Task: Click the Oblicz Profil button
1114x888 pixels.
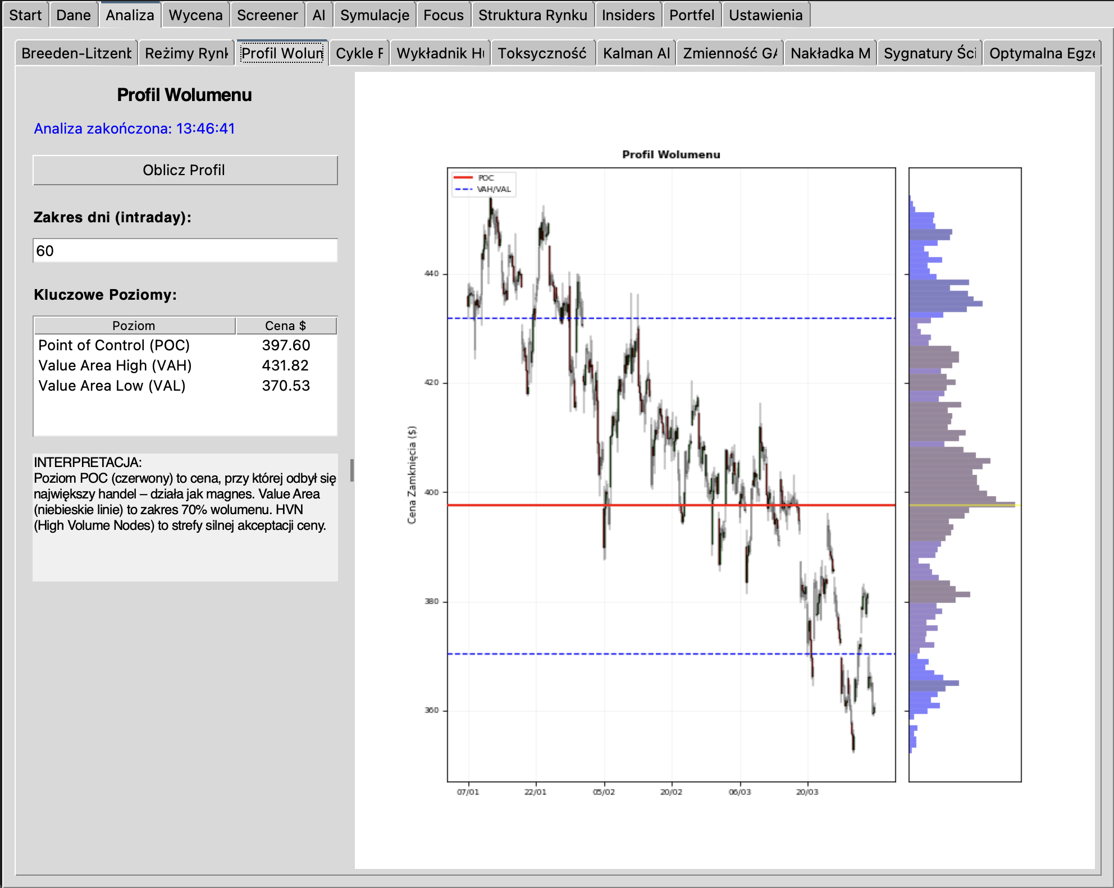Action: pos(185,170)
